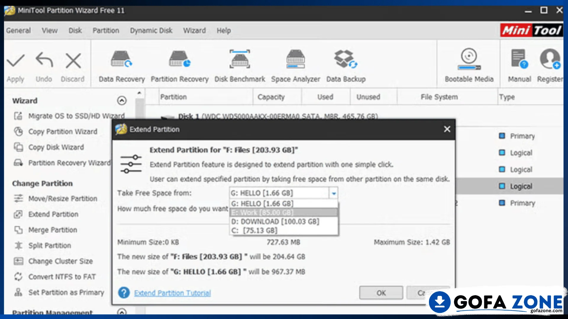Click Split Partition label
Image resolution: width=568 pixels, height=319 pixels.
tap(50, 245)
